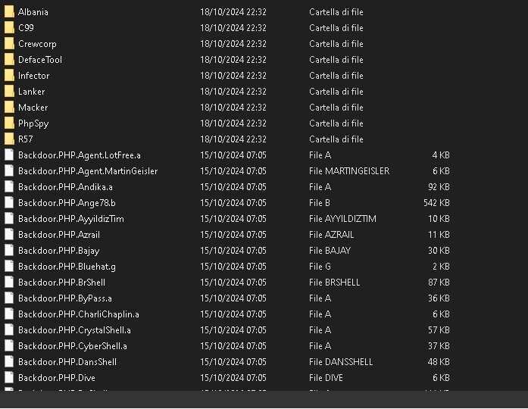Click the PhpSpy folder name
Viewport: 528px width, 409px height.
pos(33,123)
